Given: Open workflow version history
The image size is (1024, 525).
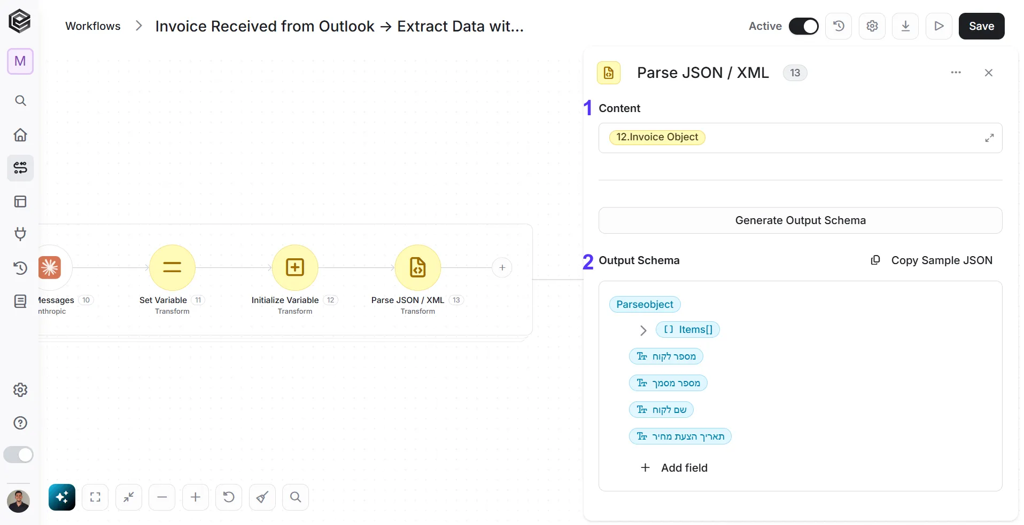Looking at the screenshot, I should tap(839, 26).
